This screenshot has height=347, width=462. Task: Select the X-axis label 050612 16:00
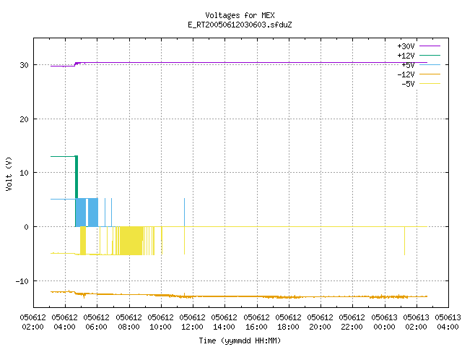tap(257, 322)
